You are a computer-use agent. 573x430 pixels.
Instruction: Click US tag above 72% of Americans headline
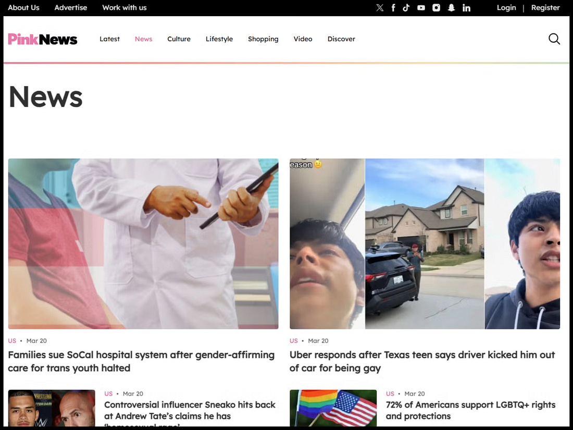pos(390,394)
